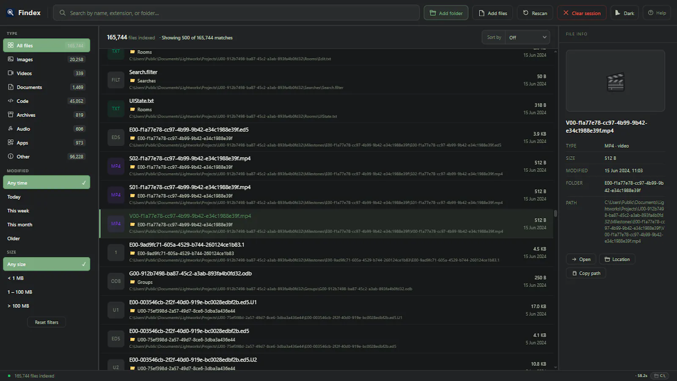Click the green indexing status dot
This screenshot has height=381, width=677.
(9, 376)
